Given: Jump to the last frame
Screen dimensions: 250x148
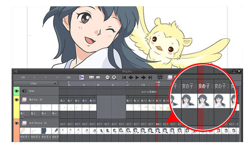Looking at the screenshot, I should [x=150, y=77].
